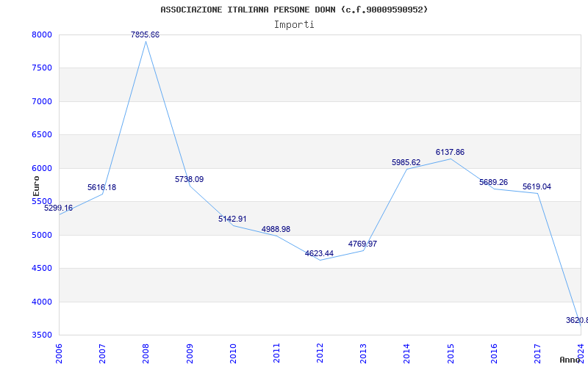This screenshot has height=367, width=588.
Task: Click the data label 4769.97
Action: [362, 244]
